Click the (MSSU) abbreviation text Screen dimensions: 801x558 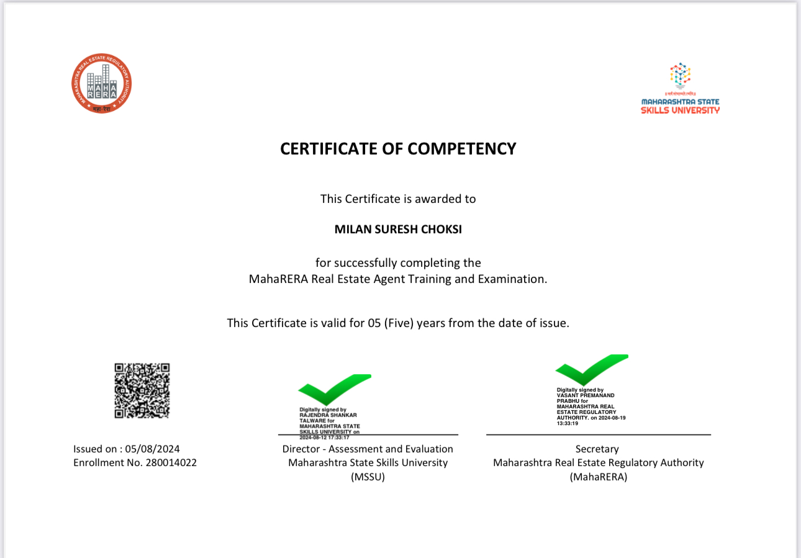tap(368, 477)
